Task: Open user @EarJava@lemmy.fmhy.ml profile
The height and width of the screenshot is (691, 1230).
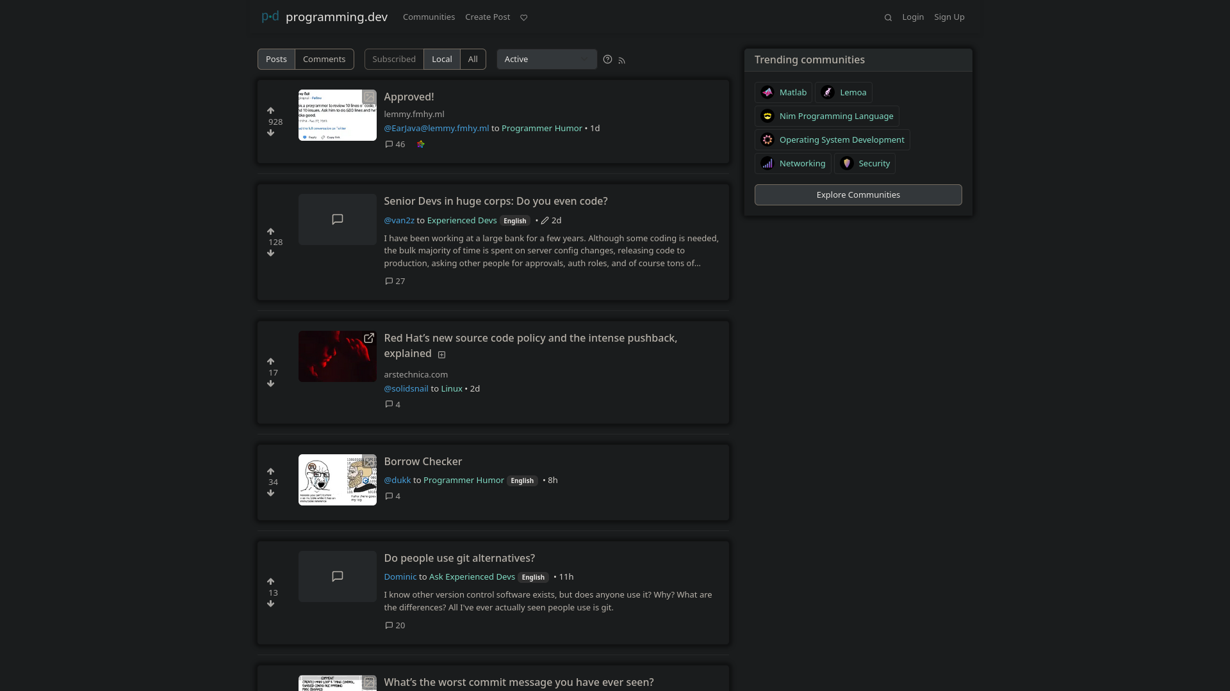Action: coord(436,129)
